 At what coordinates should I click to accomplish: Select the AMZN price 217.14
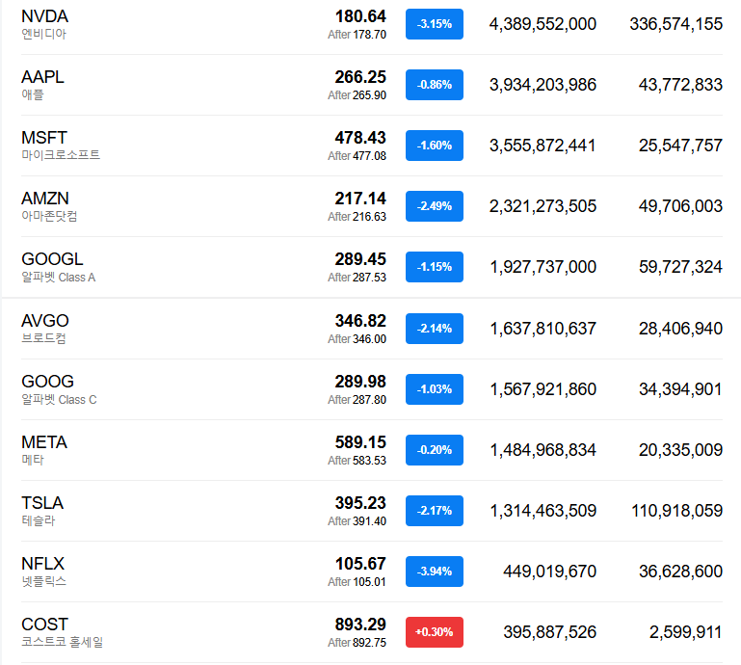tap(360, 199)
